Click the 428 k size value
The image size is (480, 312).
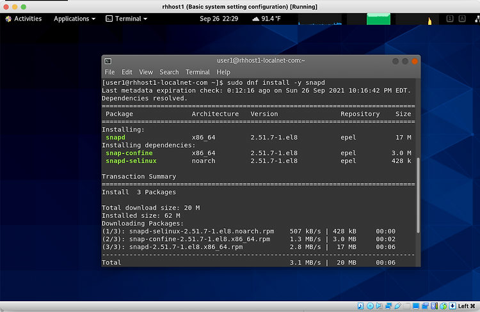(401, 161)
